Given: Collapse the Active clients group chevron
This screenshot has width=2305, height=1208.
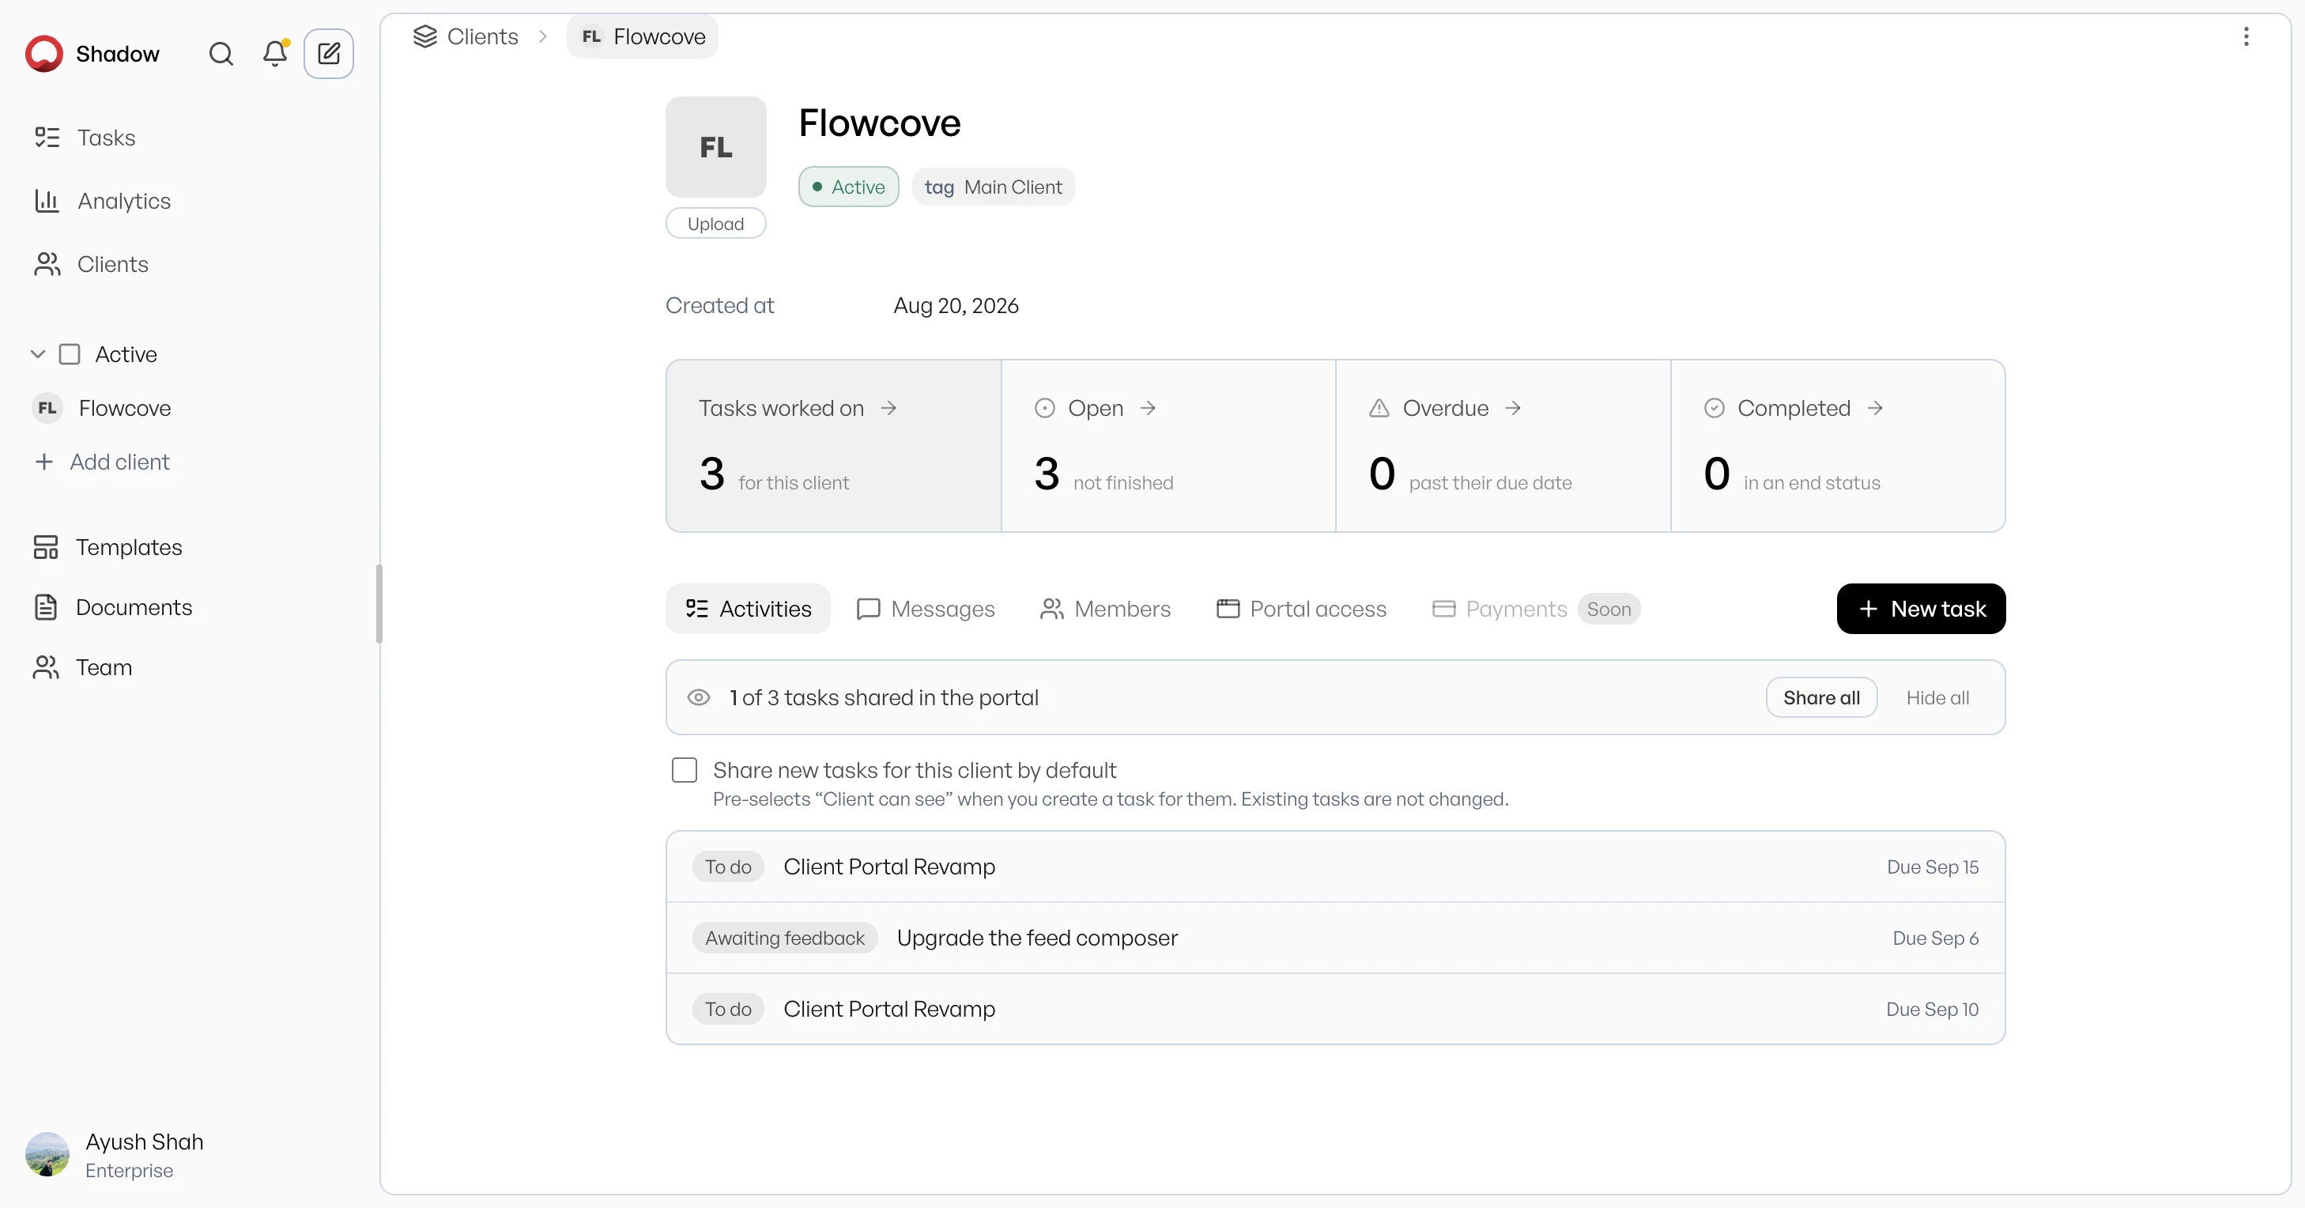Looking at the screenshot, I should (38, 354).
